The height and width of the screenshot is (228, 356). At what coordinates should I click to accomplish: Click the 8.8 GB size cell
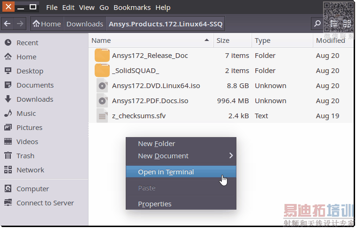(238, 86)
